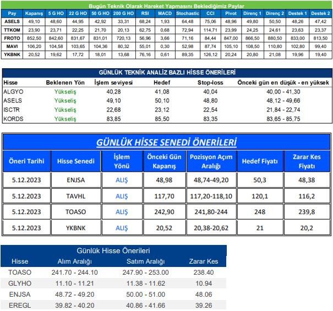Click CCI value 126,12

tap(210, 54)
